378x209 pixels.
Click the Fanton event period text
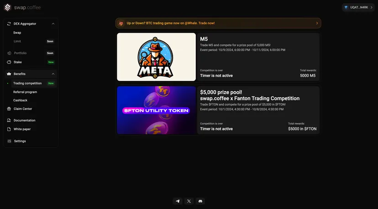point(241,109)
